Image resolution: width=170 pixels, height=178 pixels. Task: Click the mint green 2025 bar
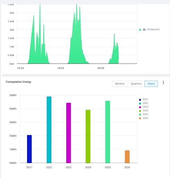click(x=108, y=132)
